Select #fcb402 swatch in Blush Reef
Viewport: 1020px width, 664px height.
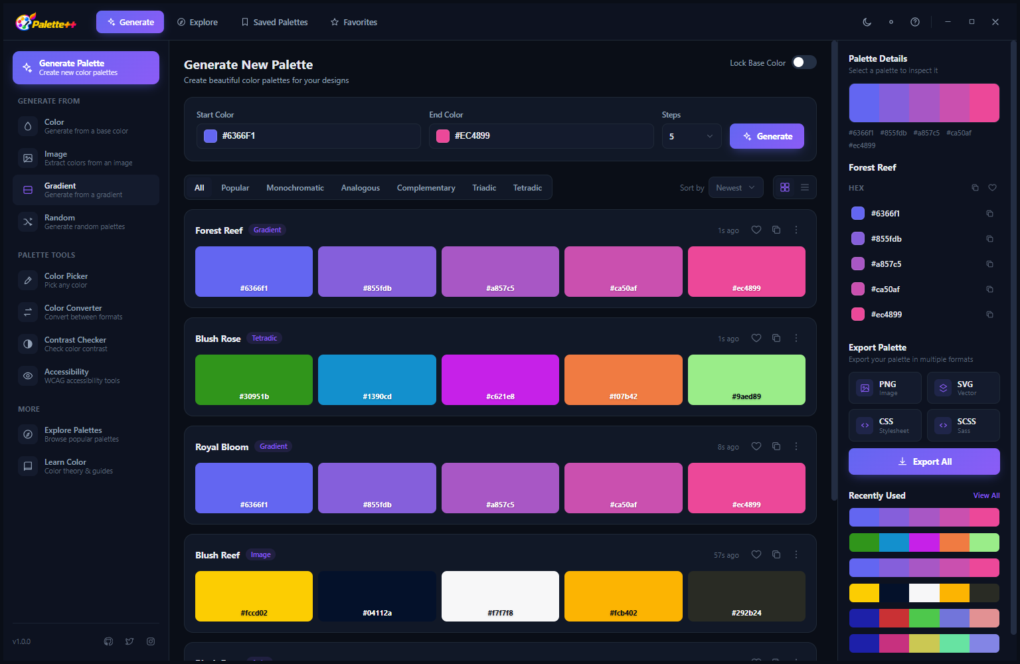click(624, 596)
